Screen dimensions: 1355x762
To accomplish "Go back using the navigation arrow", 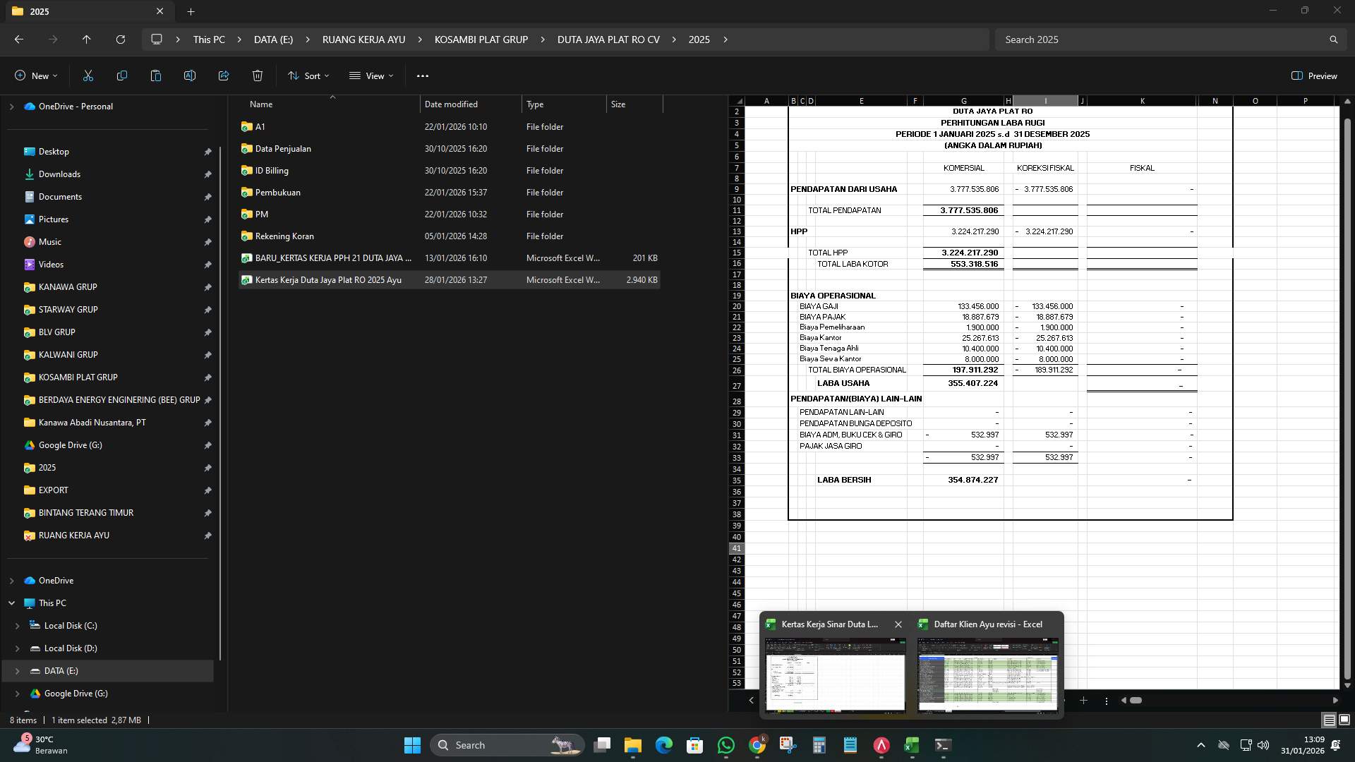I will coord(19,40).
